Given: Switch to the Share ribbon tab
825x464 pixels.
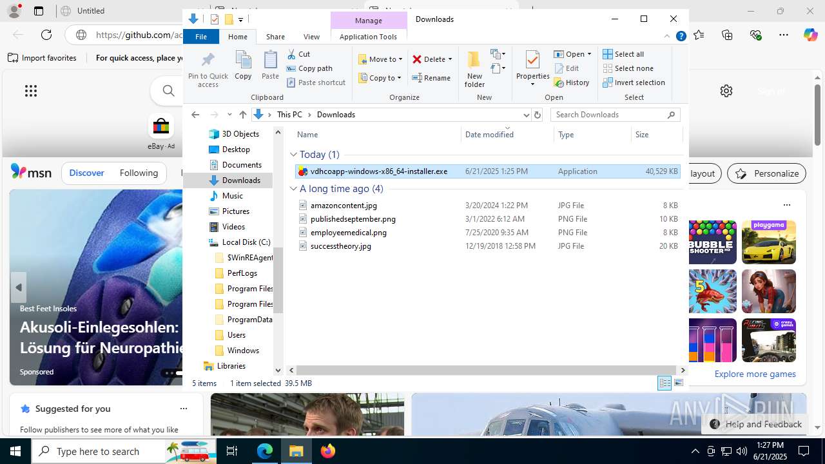Looking at the screenshot, I should click(x=275, y=37).
